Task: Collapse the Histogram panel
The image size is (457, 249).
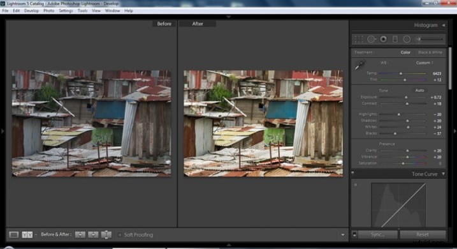Action: pyautogui.click(x=444, y=25)
